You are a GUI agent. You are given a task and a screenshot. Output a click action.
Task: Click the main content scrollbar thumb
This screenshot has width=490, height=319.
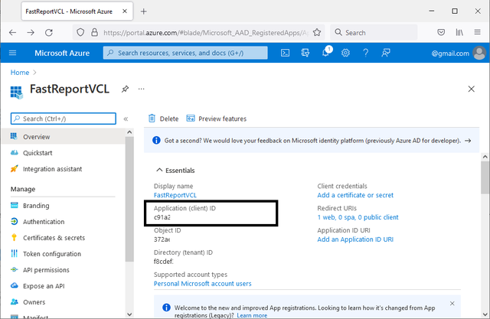[x=485, y=177]
